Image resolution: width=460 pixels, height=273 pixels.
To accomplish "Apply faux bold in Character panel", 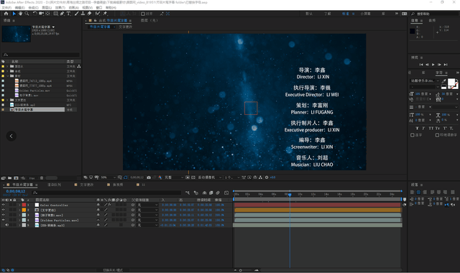I will 417,128.
